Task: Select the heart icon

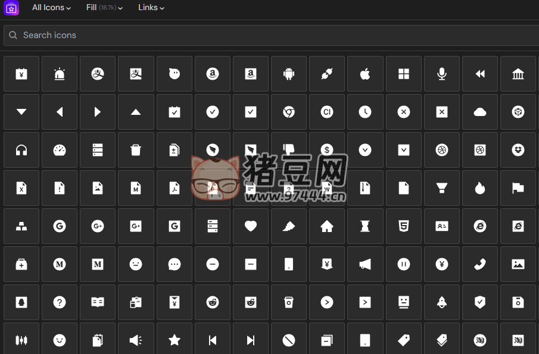Action: [x=251, y=226]
